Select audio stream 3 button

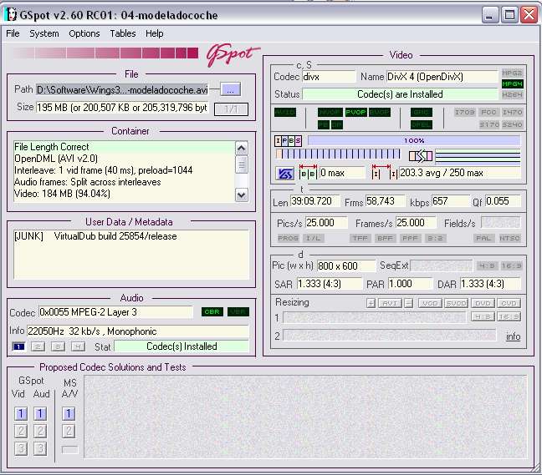click(58, 346)
